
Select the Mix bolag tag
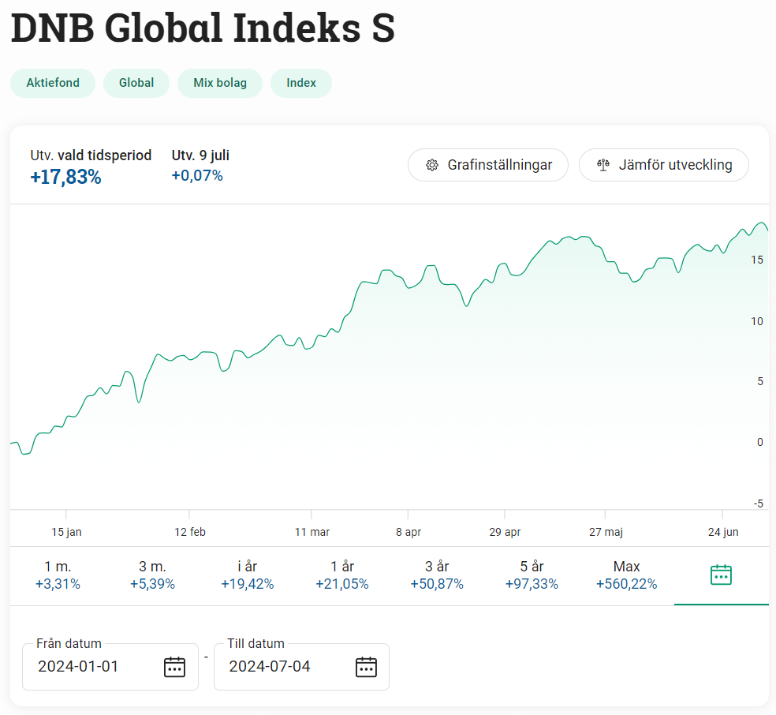tap(220, 83)
